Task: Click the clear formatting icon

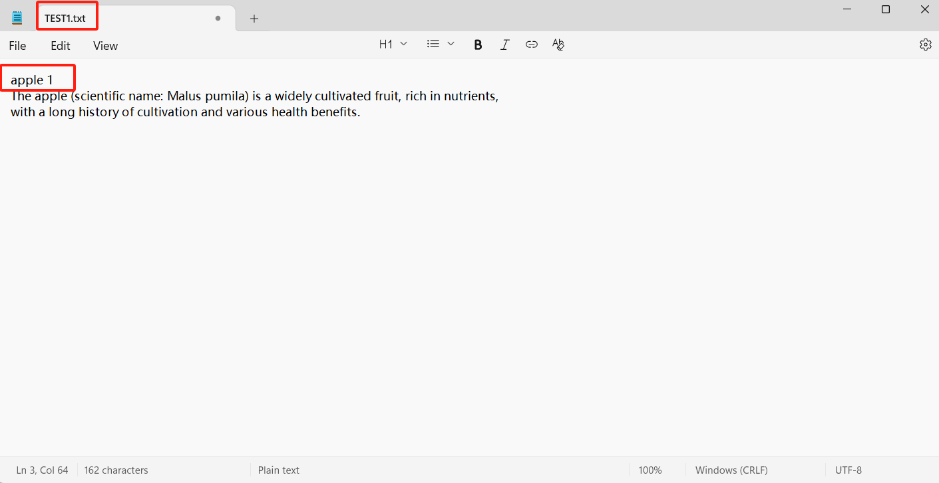Action: click(558, 45)
